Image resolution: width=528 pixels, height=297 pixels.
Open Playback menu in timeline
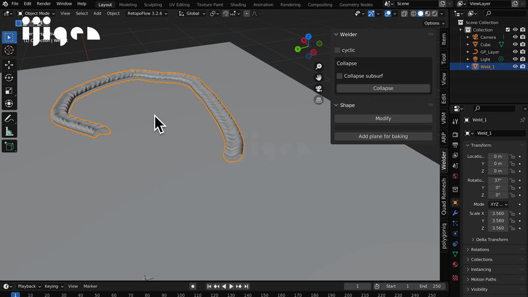click(x=29, y=286)
